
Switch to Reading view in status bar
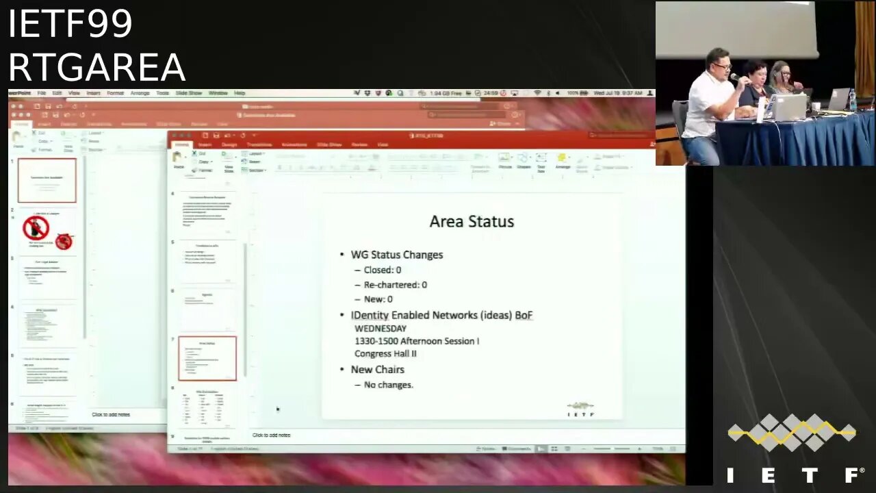[x=567, y=448]
